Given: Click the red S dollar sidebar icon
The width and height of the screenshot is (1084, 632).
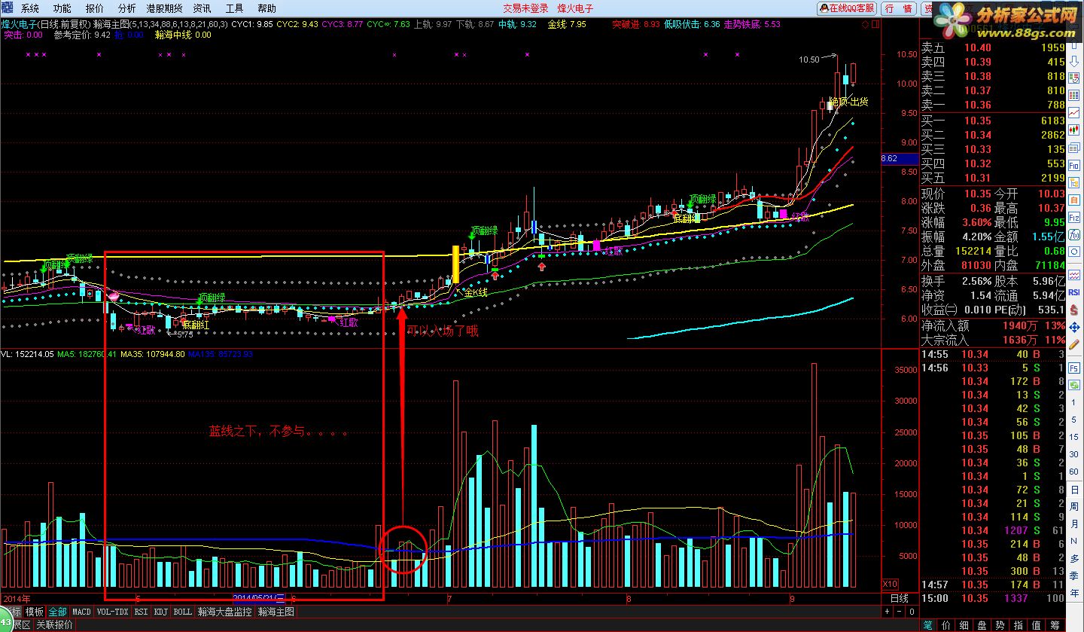Looking at the screenshot, I should tap(1075, 310).
